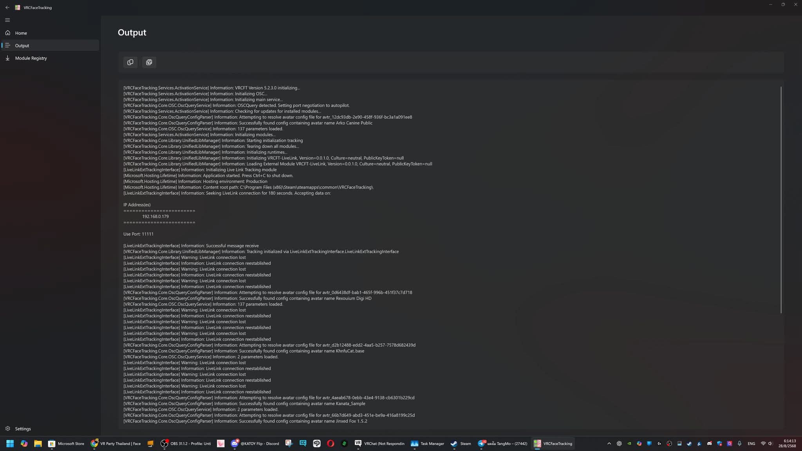Image resolution: width=802 pixels, height=451 pixels.
Task: Click the save output log icon button
Action: [x=149, y=62]
